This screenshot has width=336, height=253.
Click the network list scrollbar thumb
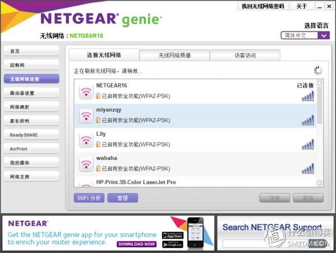320,105
